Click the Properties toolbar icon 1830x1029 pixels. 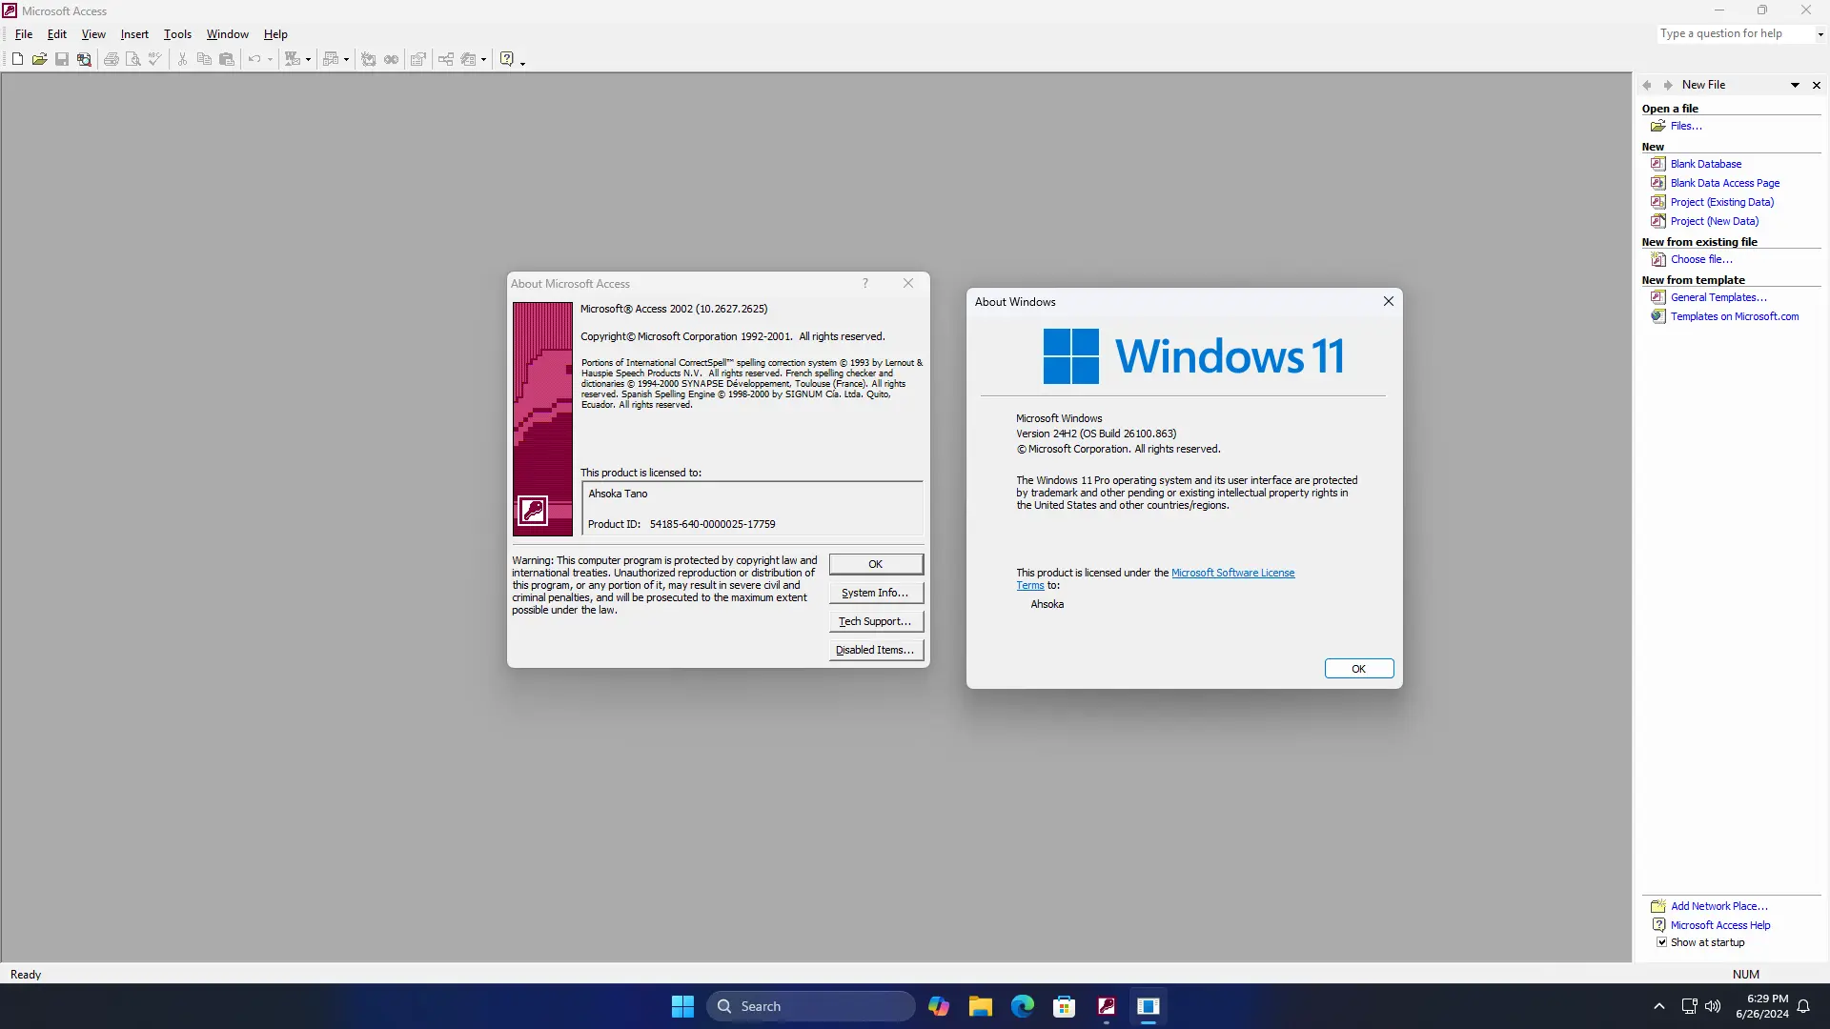[418, 59]
